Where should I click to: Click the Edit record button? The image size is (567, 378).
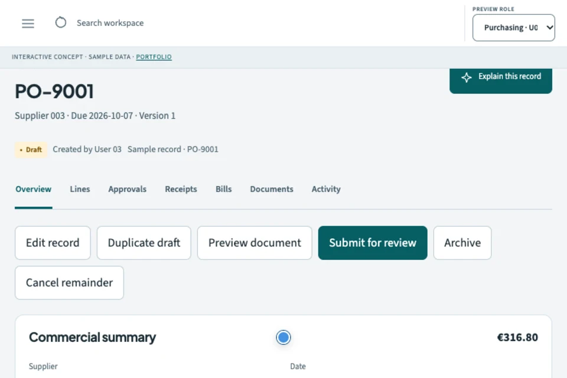tap(53, 243)
